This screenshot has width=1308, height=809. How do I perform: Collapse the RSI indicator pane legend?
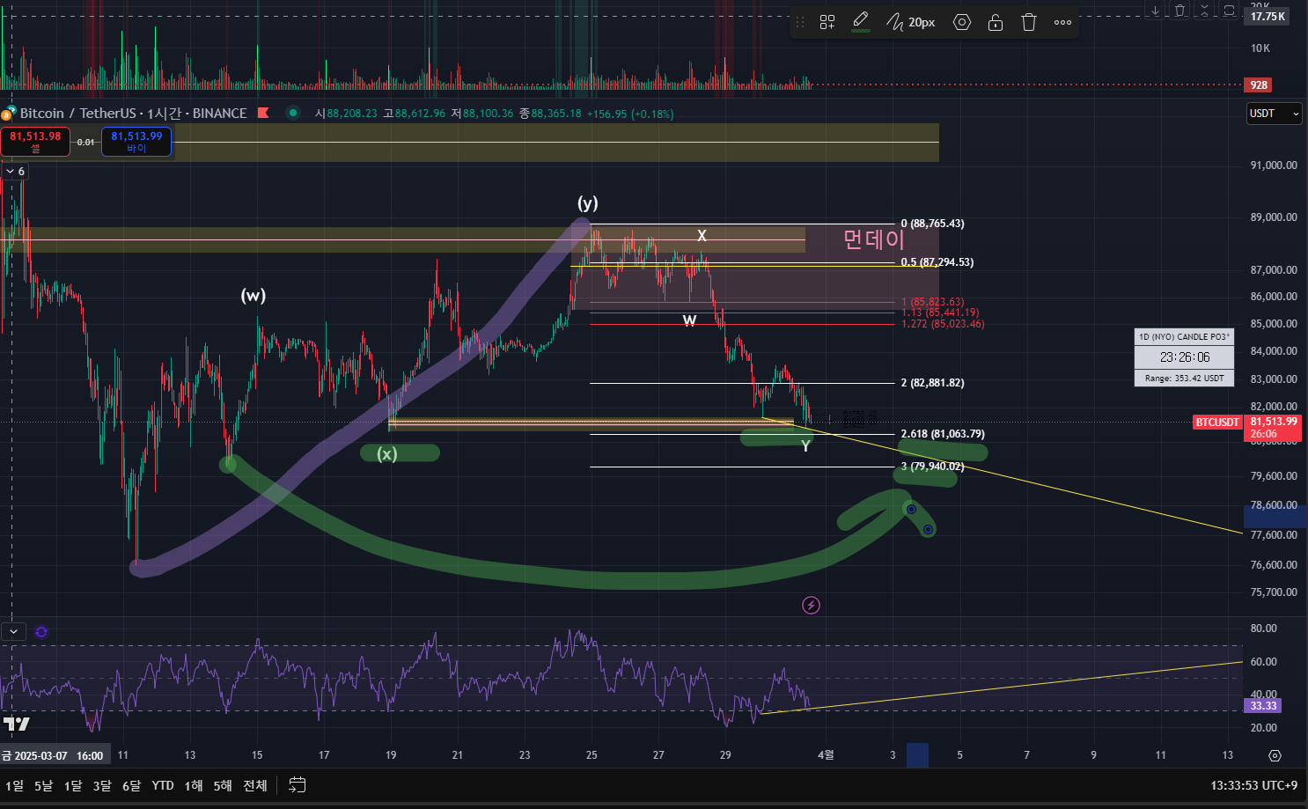[13, 631]
